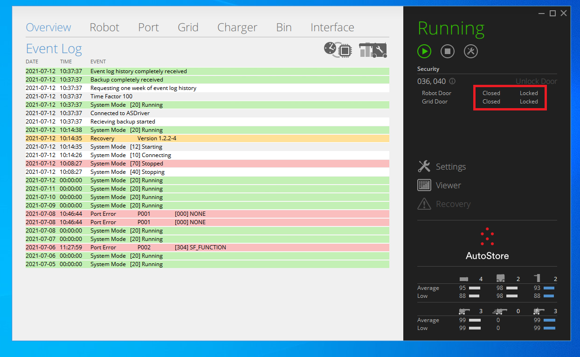Screen dimensions: 580x357
Task: Switch to the Charger tab
Action: coord(237,27)
